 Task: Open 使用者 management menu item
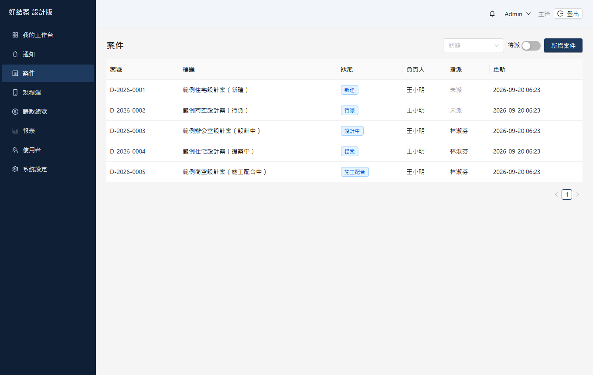[x=48, y=150]
